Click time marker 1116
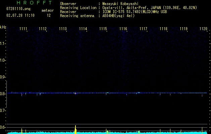The width and height of the screenshot is (211, 134). pyautogui.click(x=123, y=29)
